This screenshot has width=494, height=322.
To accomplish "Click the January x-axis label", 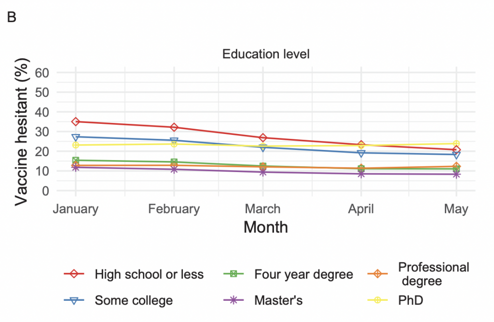I will (x=75, y=209).
